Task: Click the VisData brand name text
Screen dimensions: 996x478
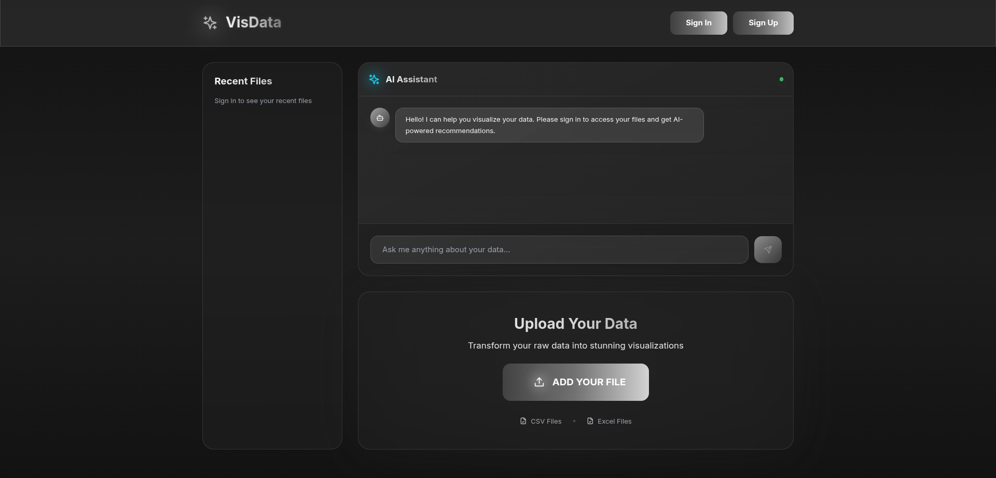Action: [x=253, y=22]
